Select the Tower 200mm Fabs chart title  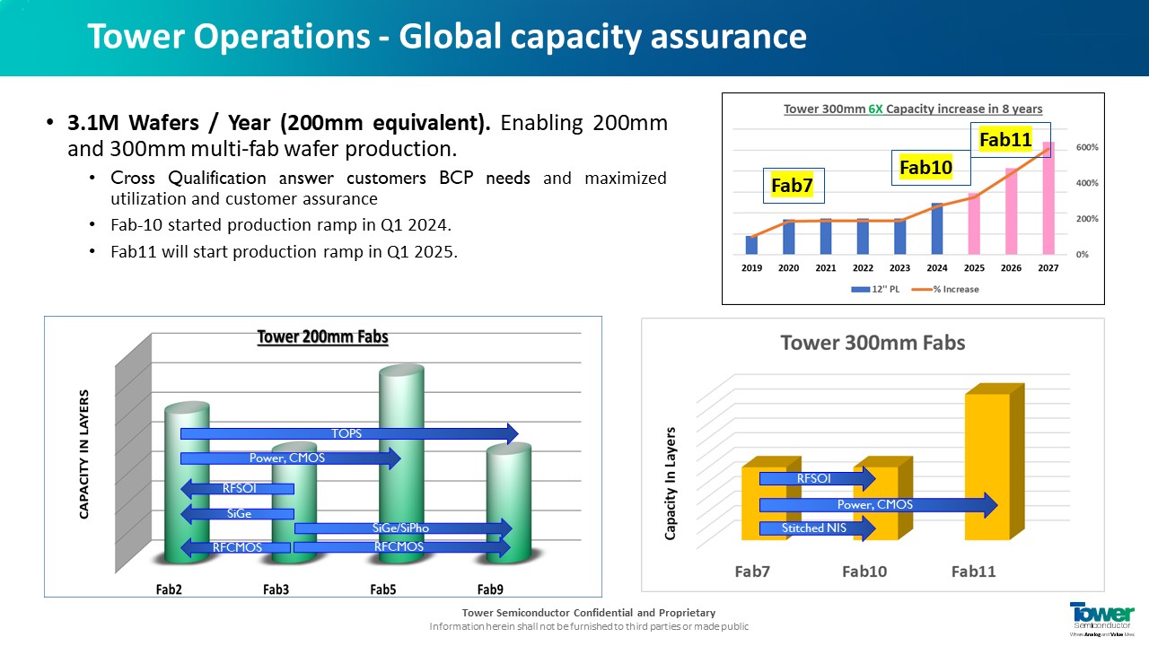click(x=322, y=337)
